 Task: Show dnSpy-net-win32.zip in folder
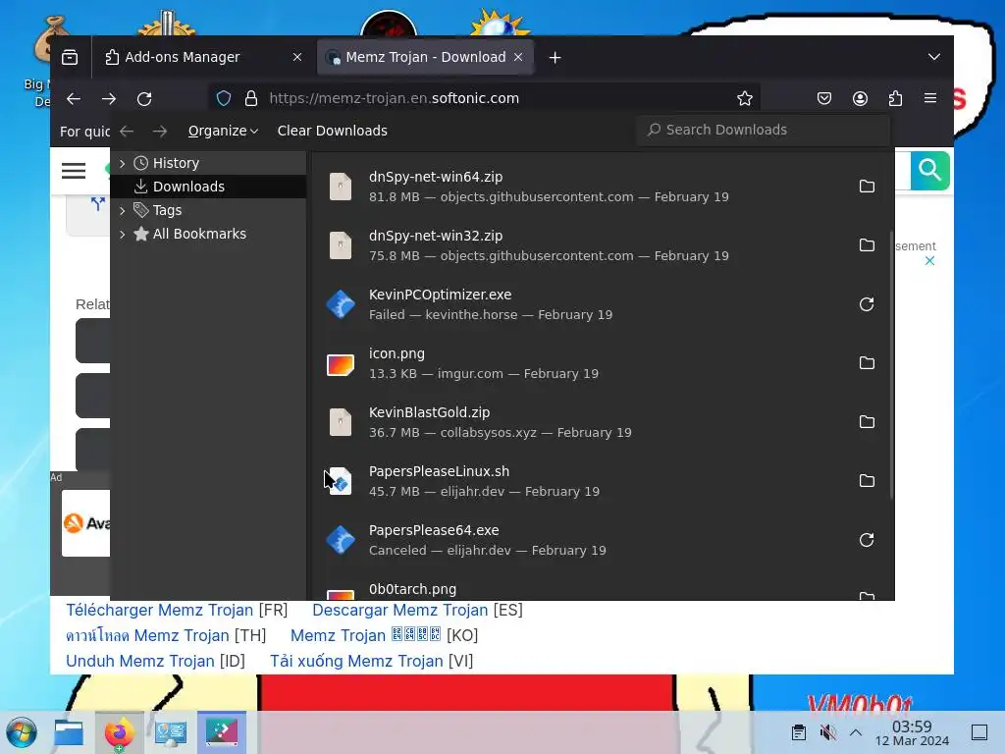pos(867,245)
